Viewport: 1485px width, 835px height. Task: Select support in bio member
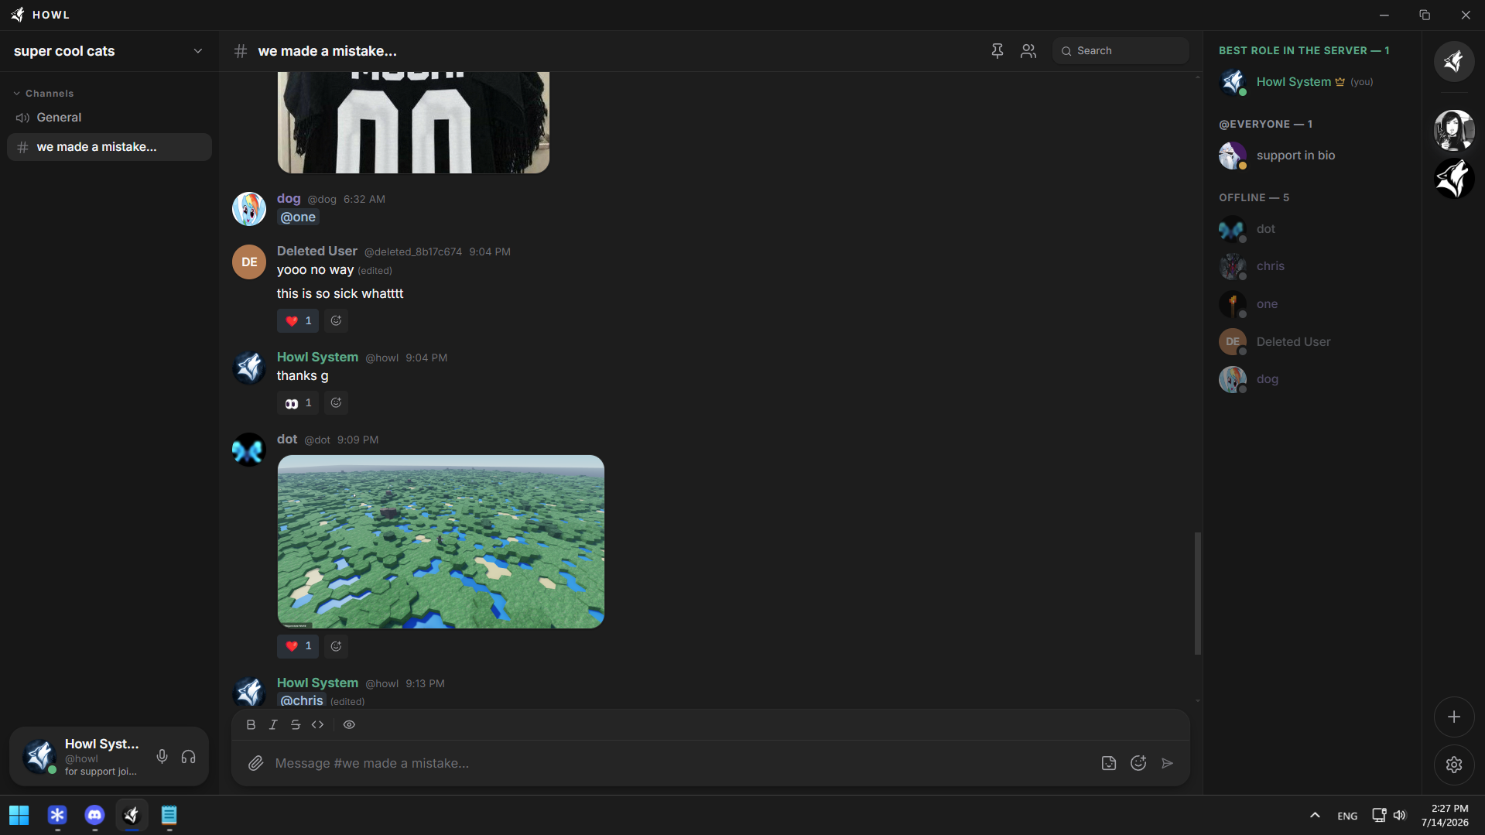(1312, 156)
